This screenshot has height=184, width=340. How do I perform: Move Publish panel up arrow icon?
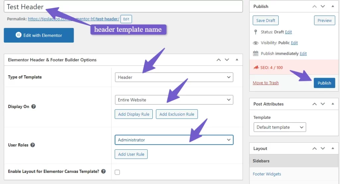314,7
